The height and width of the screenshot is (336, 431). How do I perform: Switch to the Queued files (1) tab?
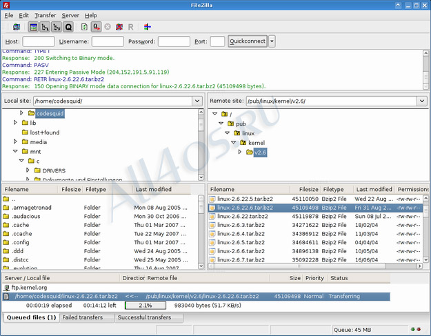tap(31, 317)
